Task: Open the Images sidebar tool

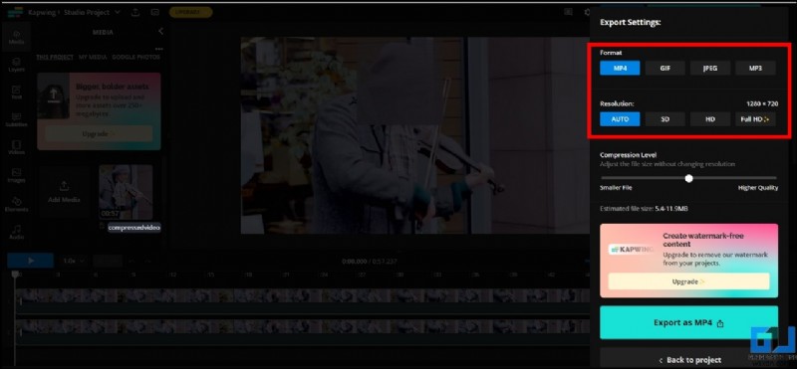Action: [x=16, y=176]
